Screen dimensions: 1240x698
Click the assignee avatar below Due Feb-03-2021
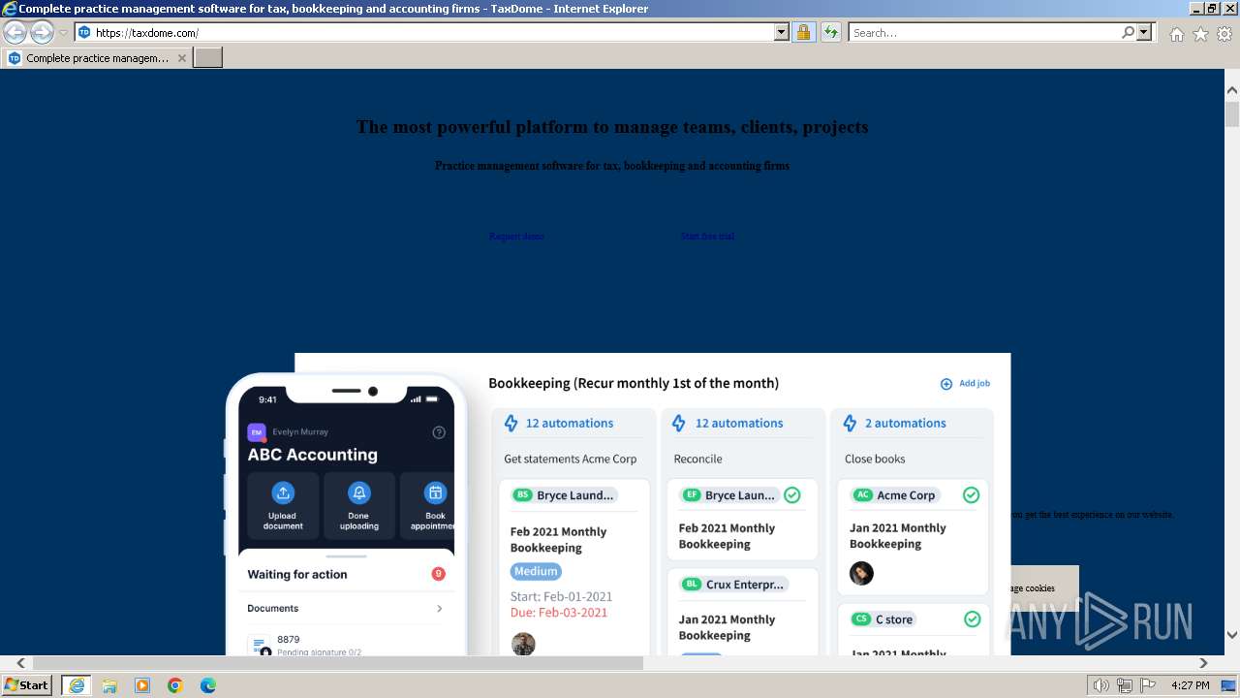523,644
